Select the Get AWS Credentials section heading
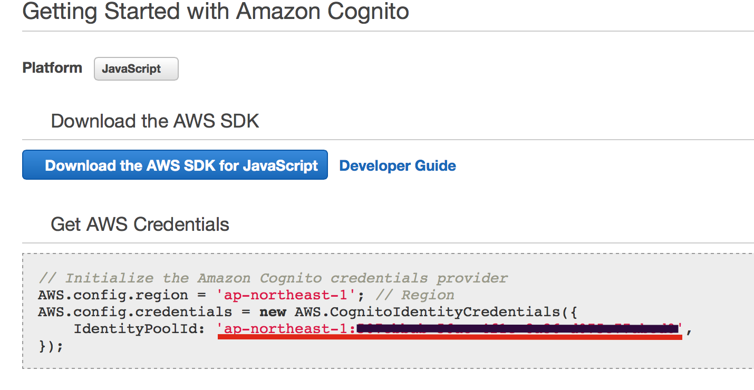 pyautogui.click(x=140, y=225)
